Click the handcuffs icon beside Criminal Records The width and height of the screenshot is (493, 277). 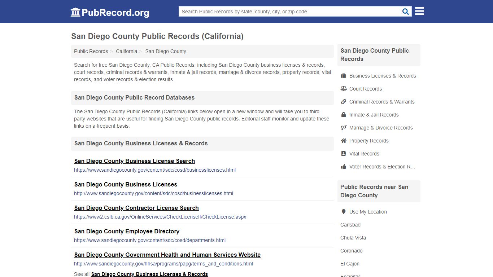(344, 102)
